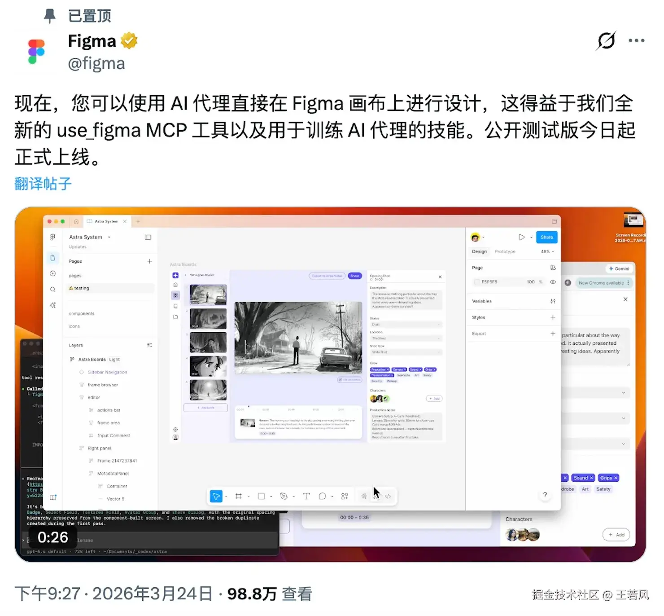Open a new Figma tab with the plus
The image size is (664, 616).
(138, 221)
